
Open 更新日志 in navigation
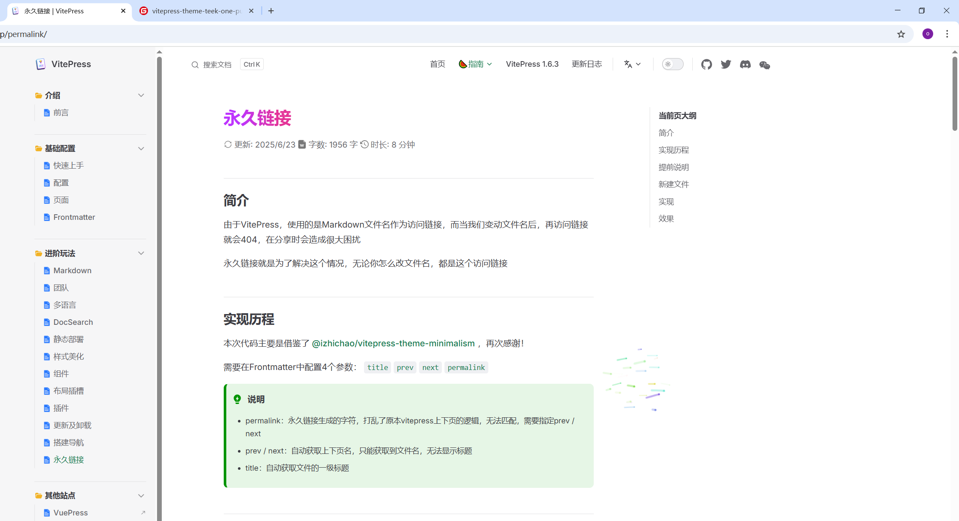coord(587,64)
